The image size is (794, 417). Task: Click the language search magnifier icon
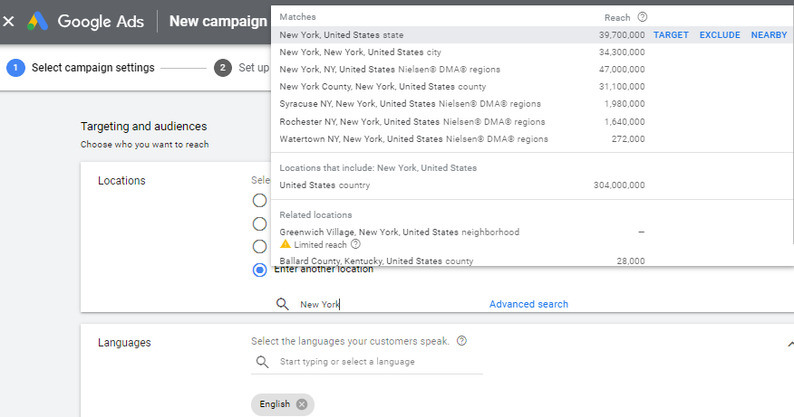(x=262, y=362)
